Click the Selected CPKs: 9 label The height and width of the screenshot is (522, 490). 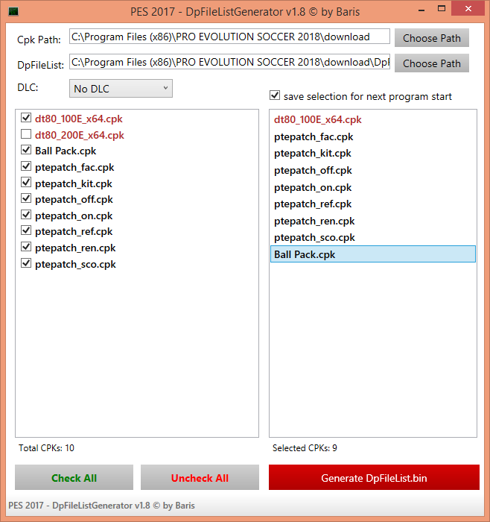[x=305, y=448]
